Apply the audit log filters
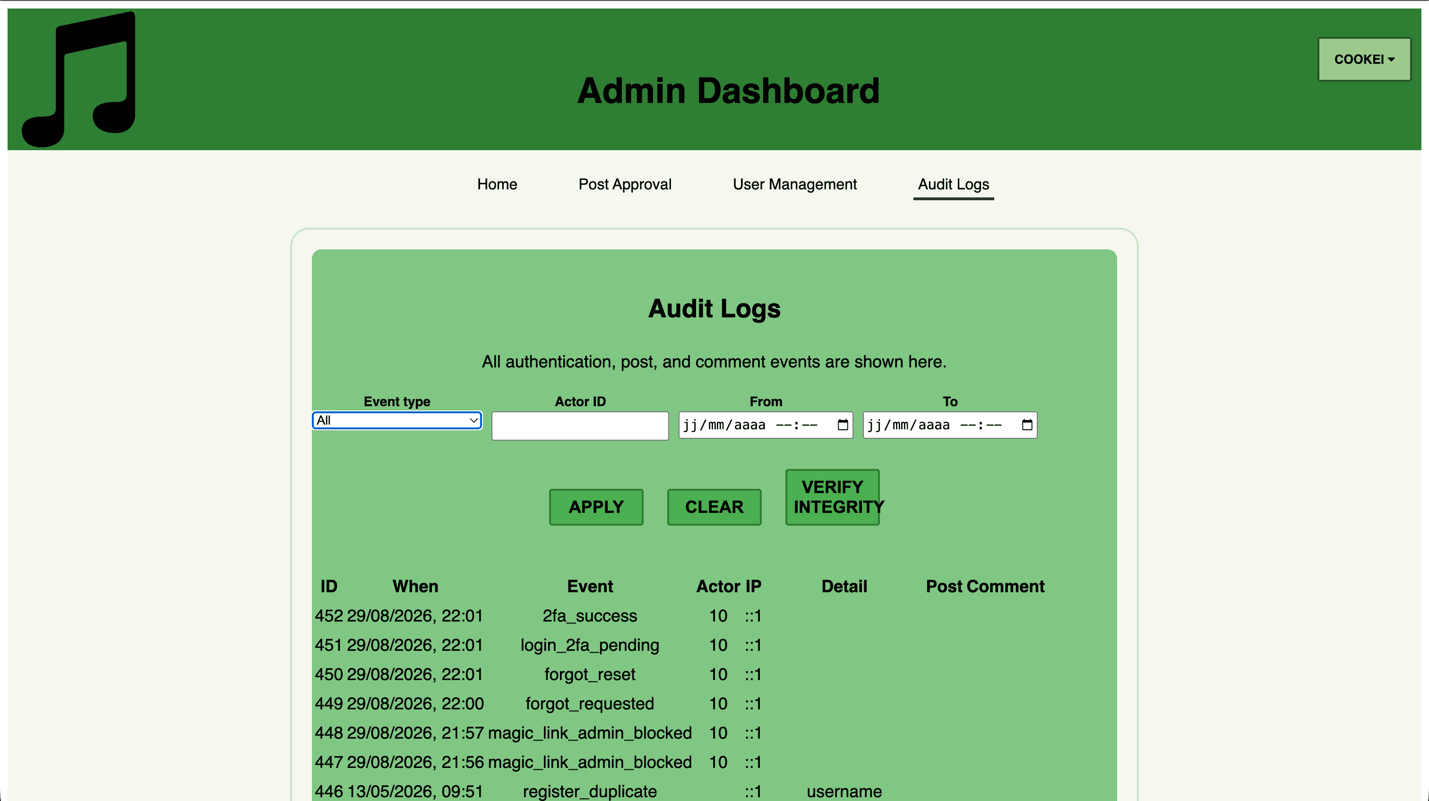The height and width of the screenshot is (801, 1429). 596,507
